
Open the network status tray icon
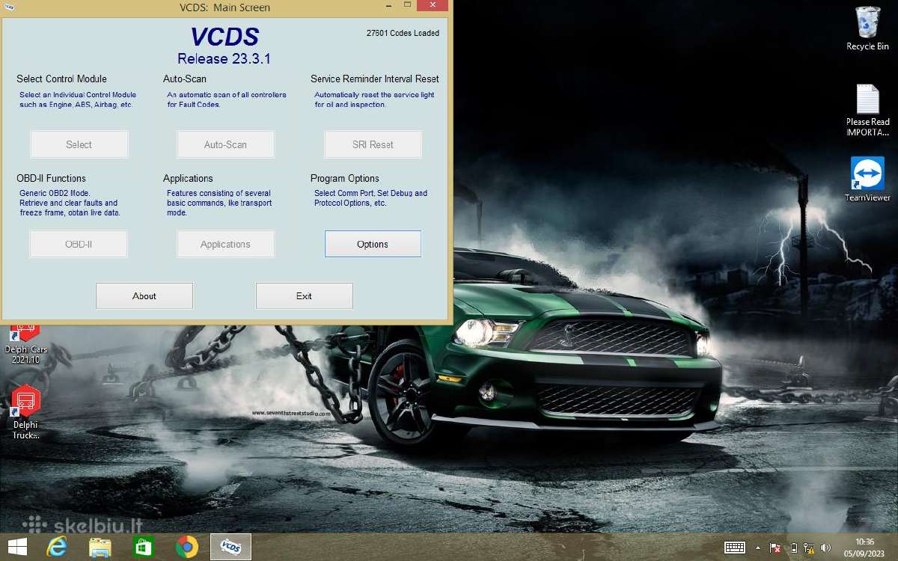coord(810,548)
